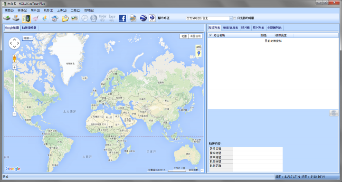Viewport: 342px width, 182px height.
Task: Click the small button beside the pan control
Action: tap(28, 38)
